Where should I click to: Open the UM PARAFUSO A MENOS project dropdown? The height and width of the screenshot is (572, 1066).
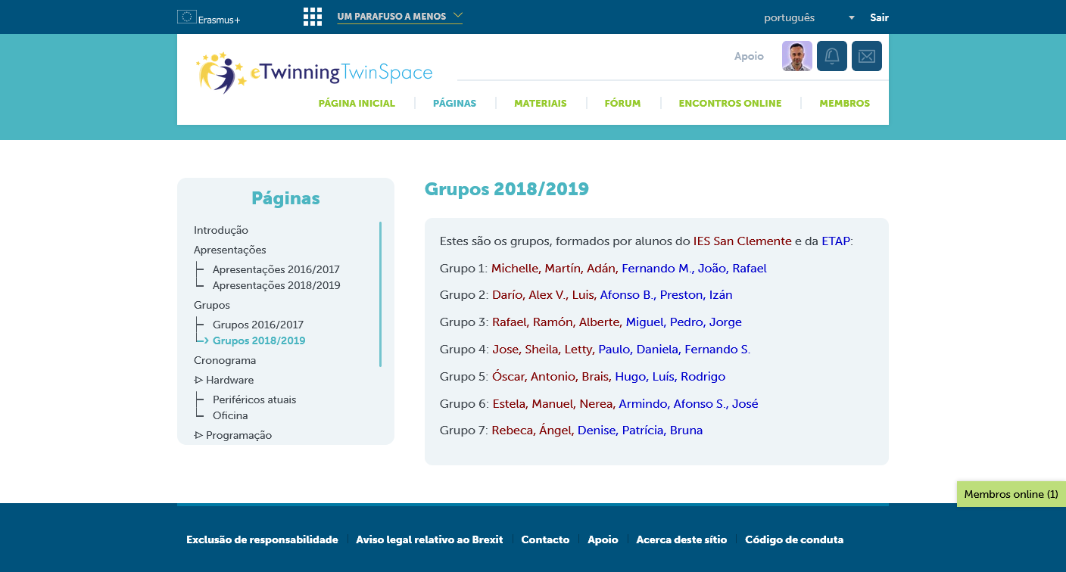(x=400, y=16)
